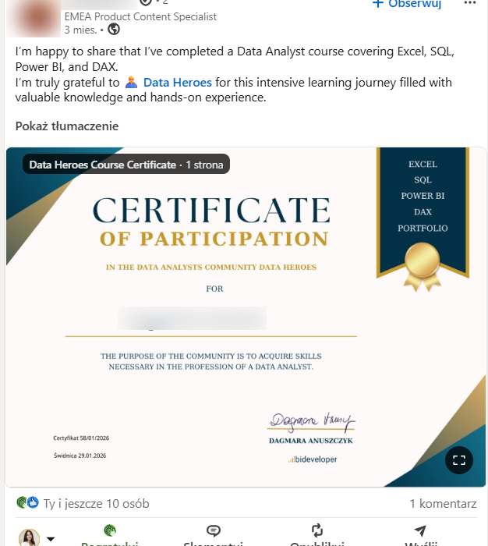This screenshot has width=488, height=546.
Task: Click the celebrate reaction icon
Action: point(110,530)
